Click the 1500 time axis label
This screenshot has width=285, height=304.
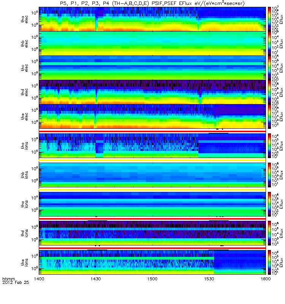point(152,279)
